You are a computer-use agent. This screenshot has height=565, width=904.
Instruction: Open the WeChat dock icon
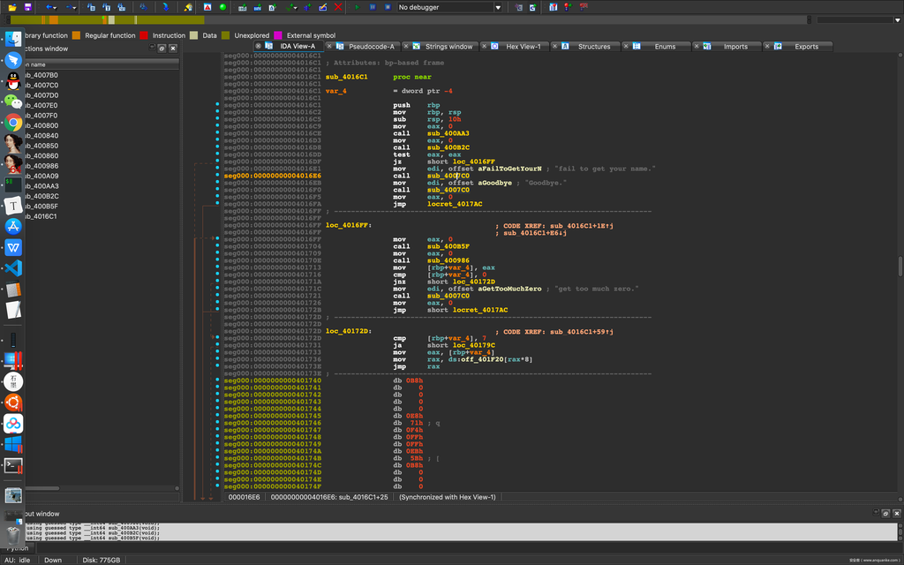tap(13, 102)
